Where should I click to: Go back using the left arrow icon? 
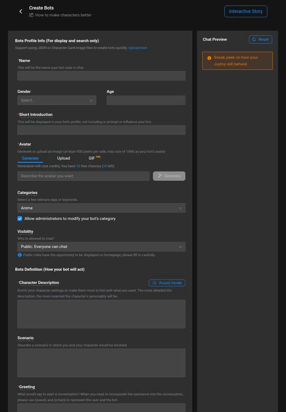click(21, 11)
